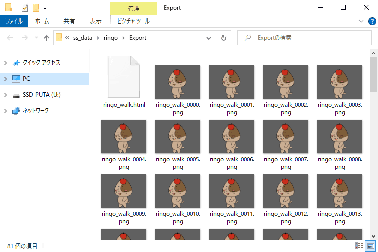Viewport: 378px width, 252px height.
Task: Click the search magnifier icon
Action: point(248,38)
